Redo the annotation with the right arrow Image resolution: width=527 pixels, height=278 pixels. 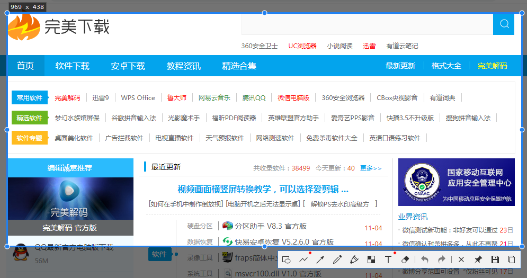click(x=441, y=259)
